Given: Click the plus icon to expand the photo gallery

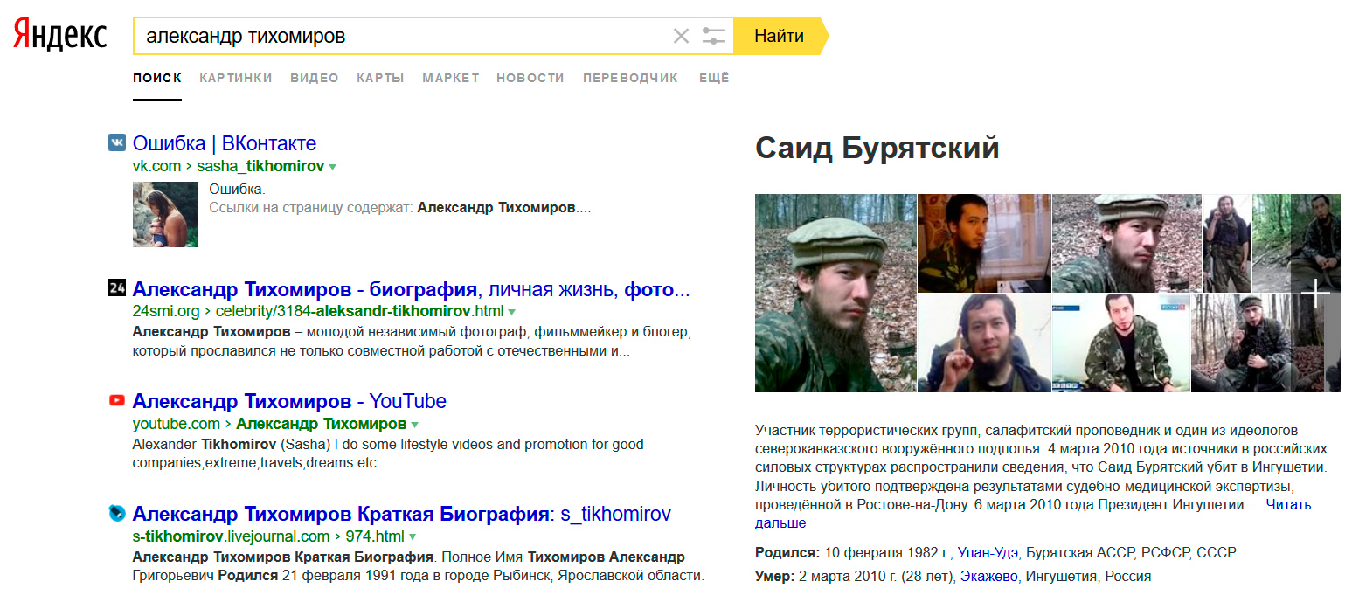Looking at the screenshot, I should [1315, 294].
